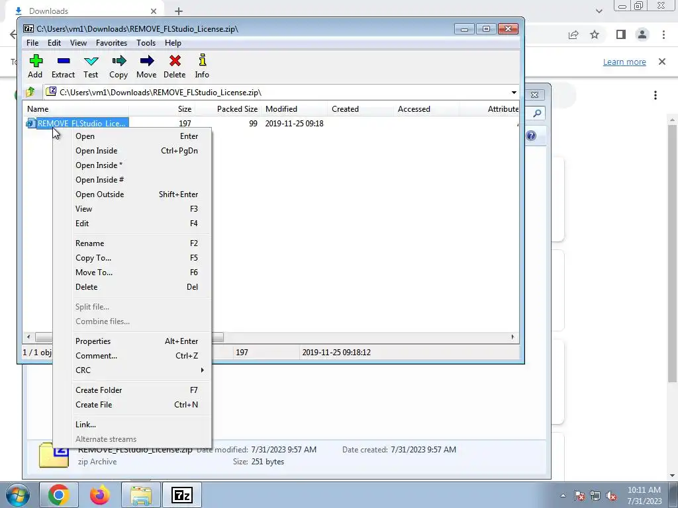The height and width of the screenshot is (508, 678).
Task: Click the Windows Start orb
Action: tap(18, 495)
